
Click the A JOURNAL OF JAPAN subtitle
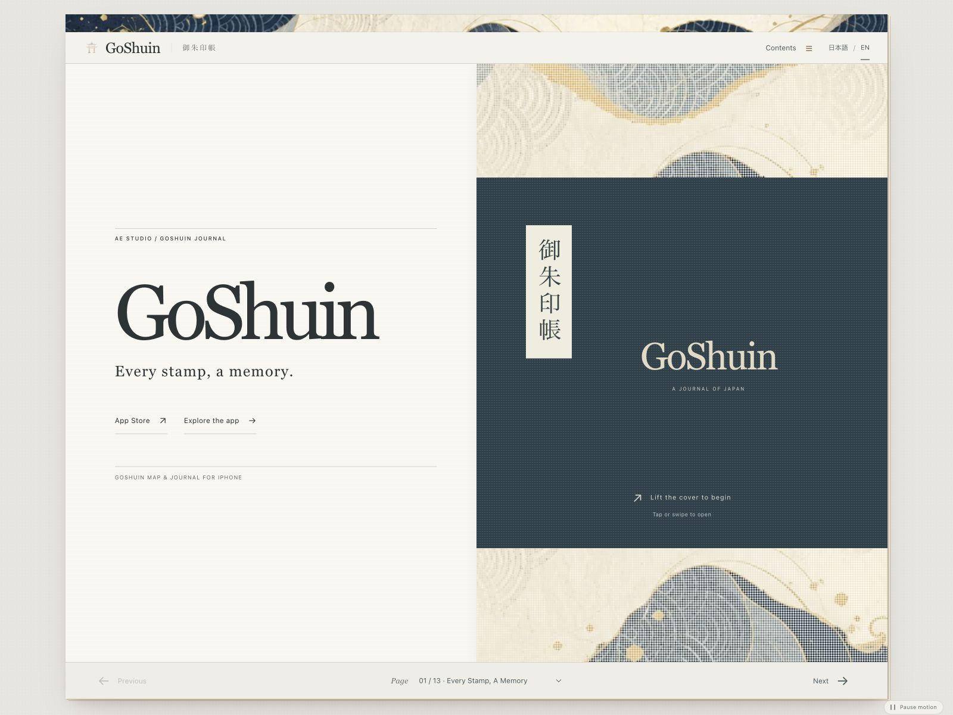pos(708,389)
